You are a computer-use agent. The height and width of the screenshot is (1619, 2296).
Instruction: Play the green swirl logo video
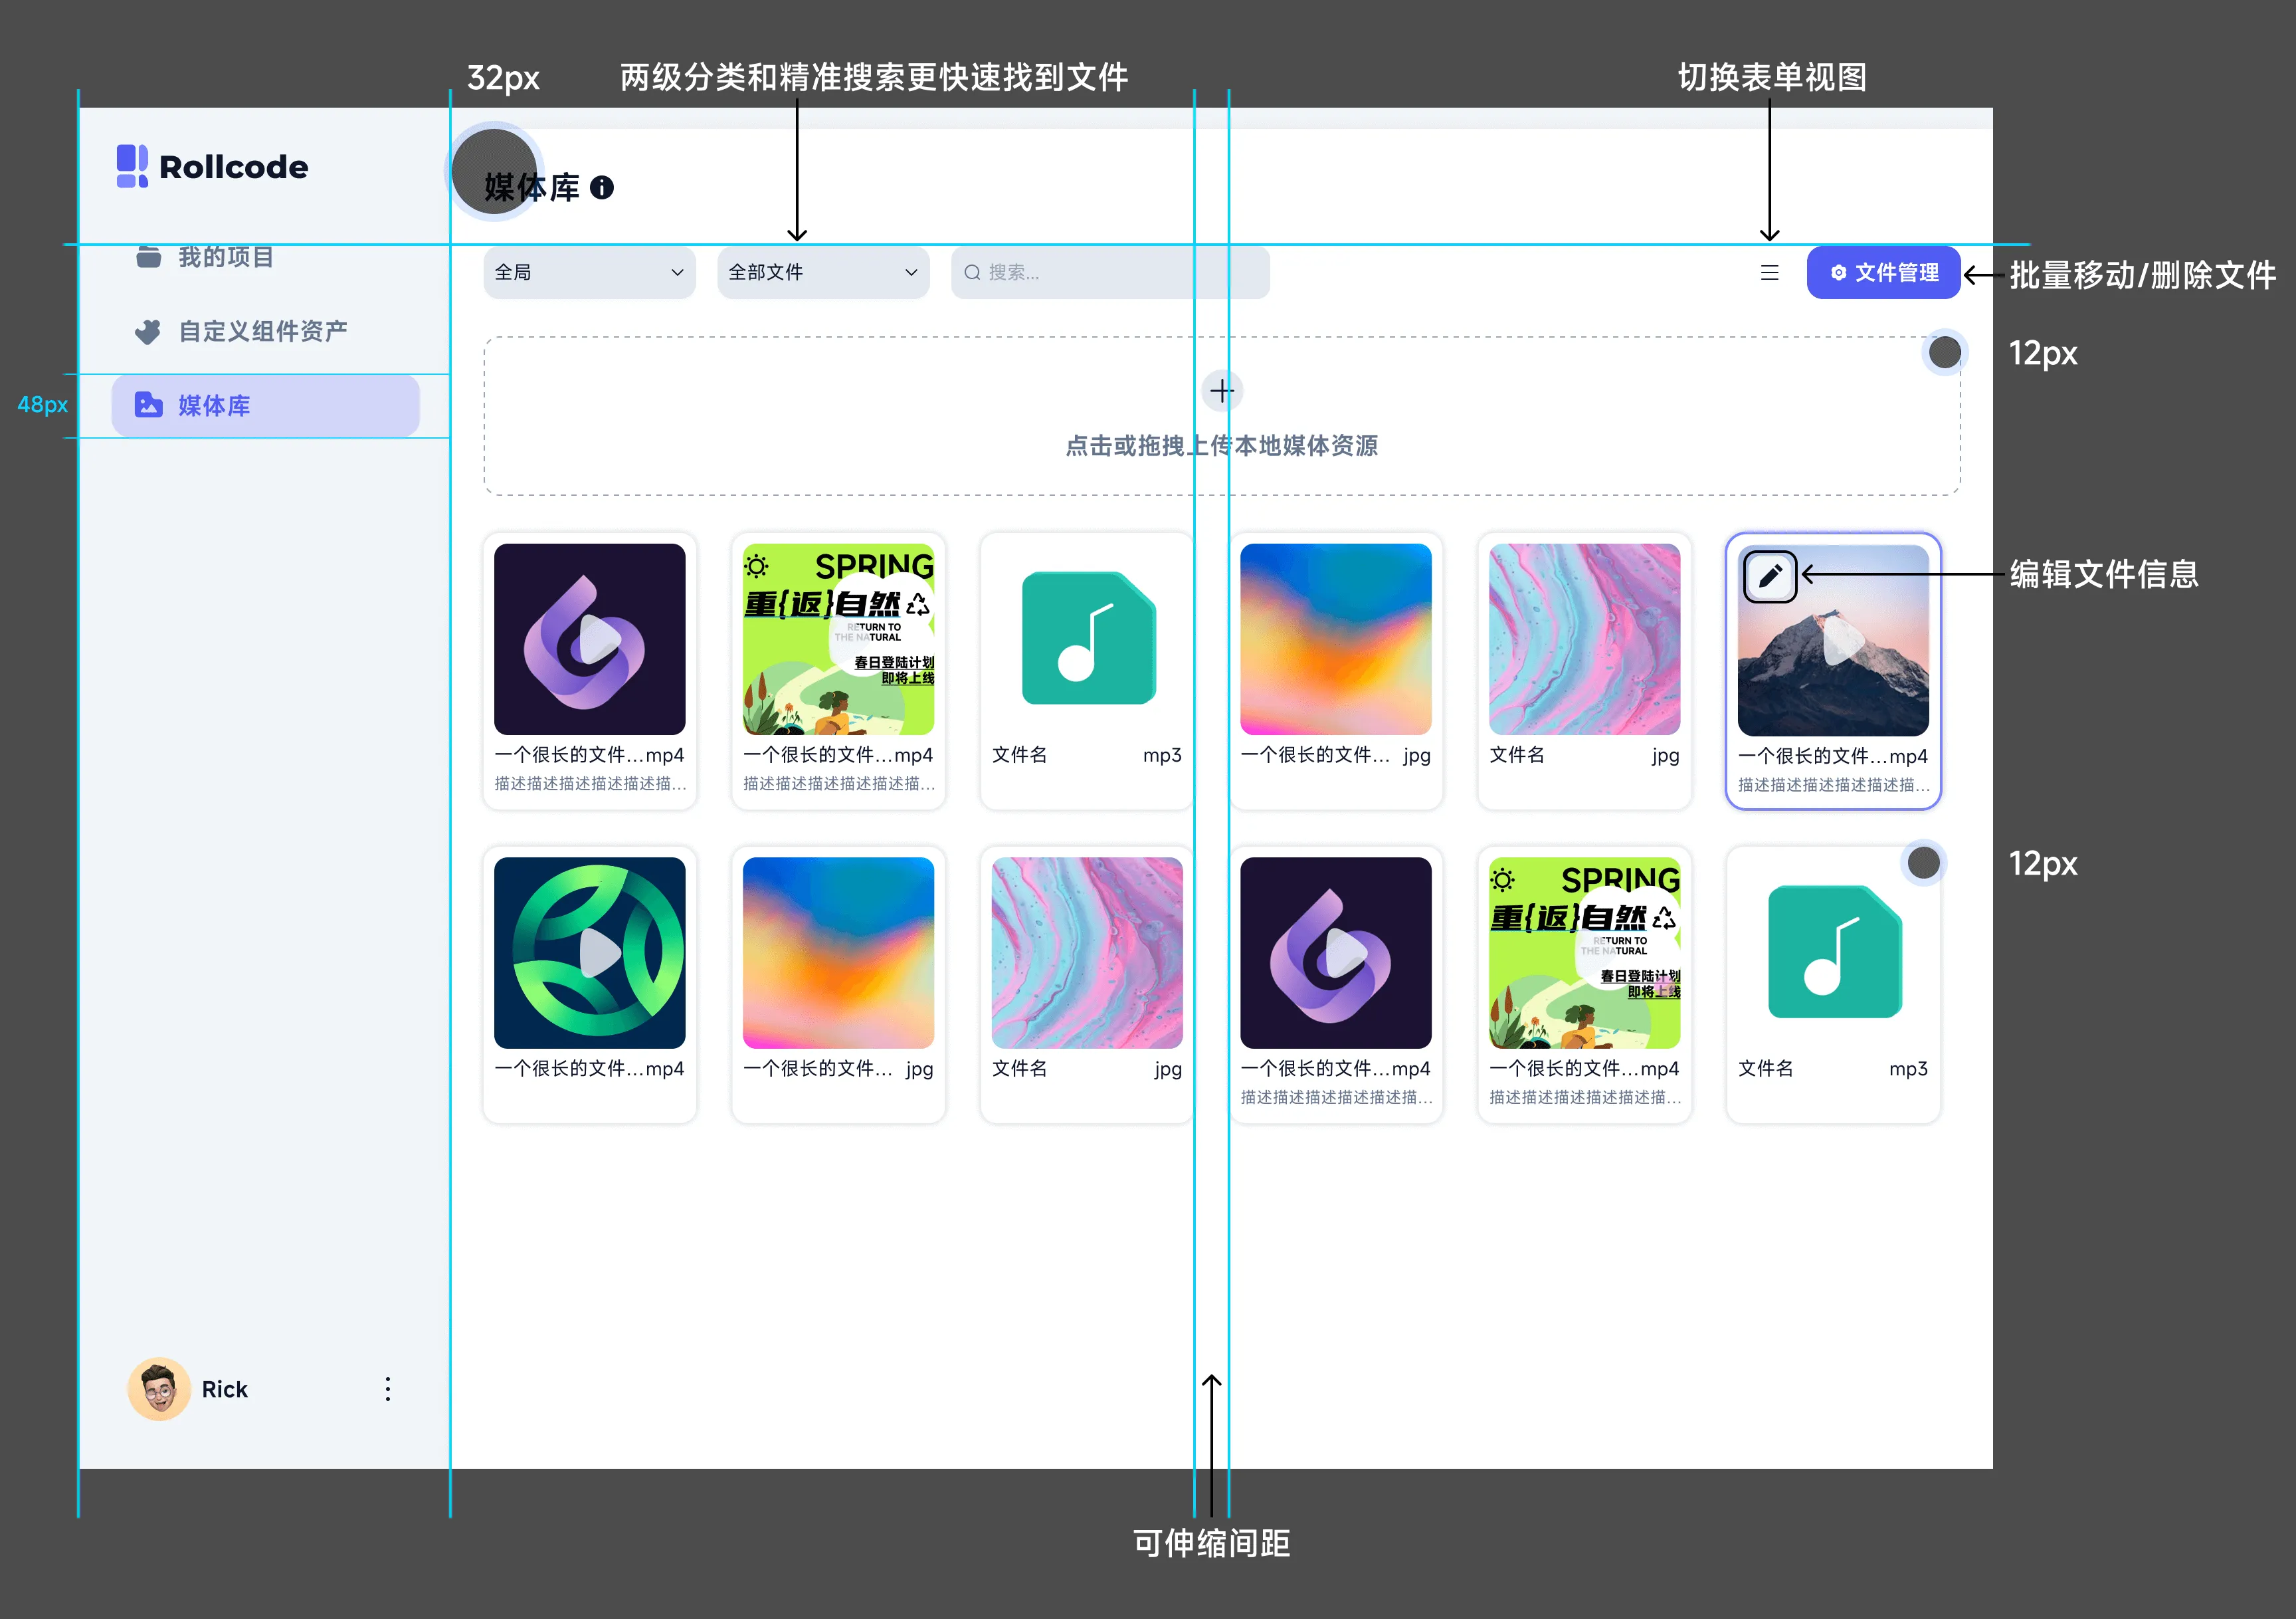[x=600, y=952]
